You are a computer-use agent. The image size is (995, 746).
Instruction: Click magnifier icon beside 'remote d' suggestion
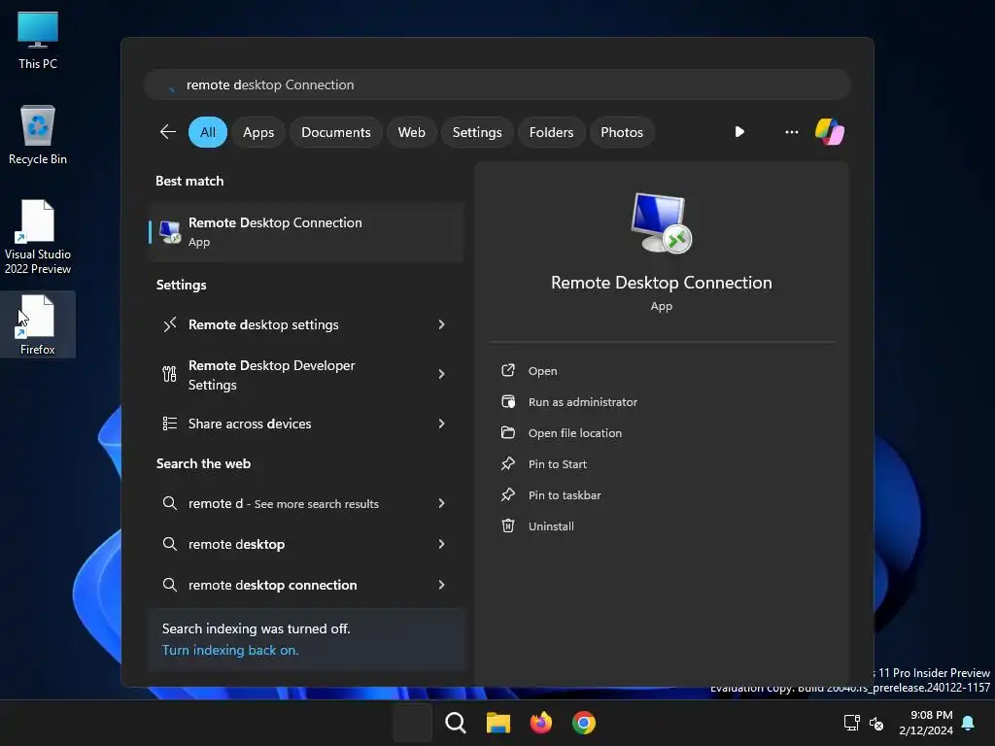169,503
